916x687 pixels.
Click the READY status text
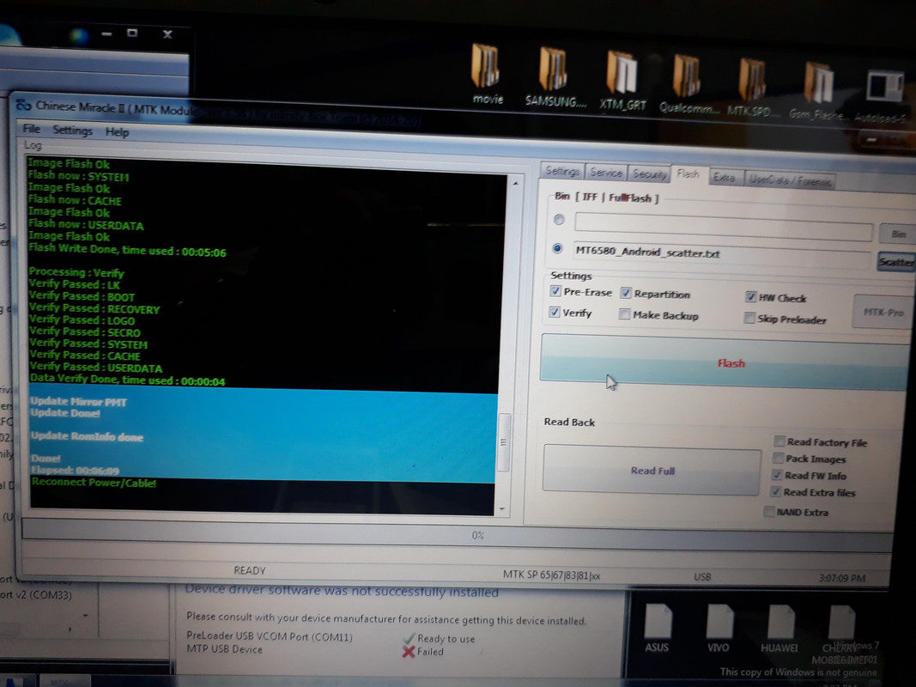pos(250,570)
